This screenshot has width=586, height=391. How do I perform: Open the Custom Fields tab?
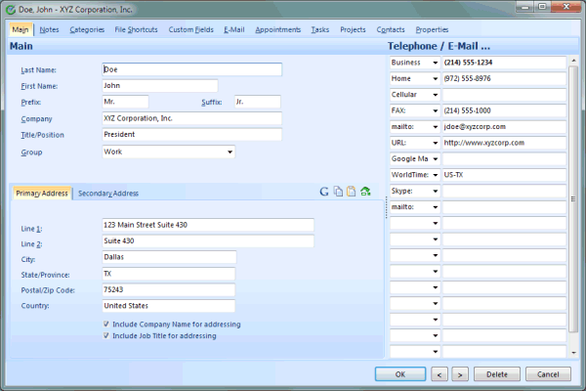pos(191,29)
